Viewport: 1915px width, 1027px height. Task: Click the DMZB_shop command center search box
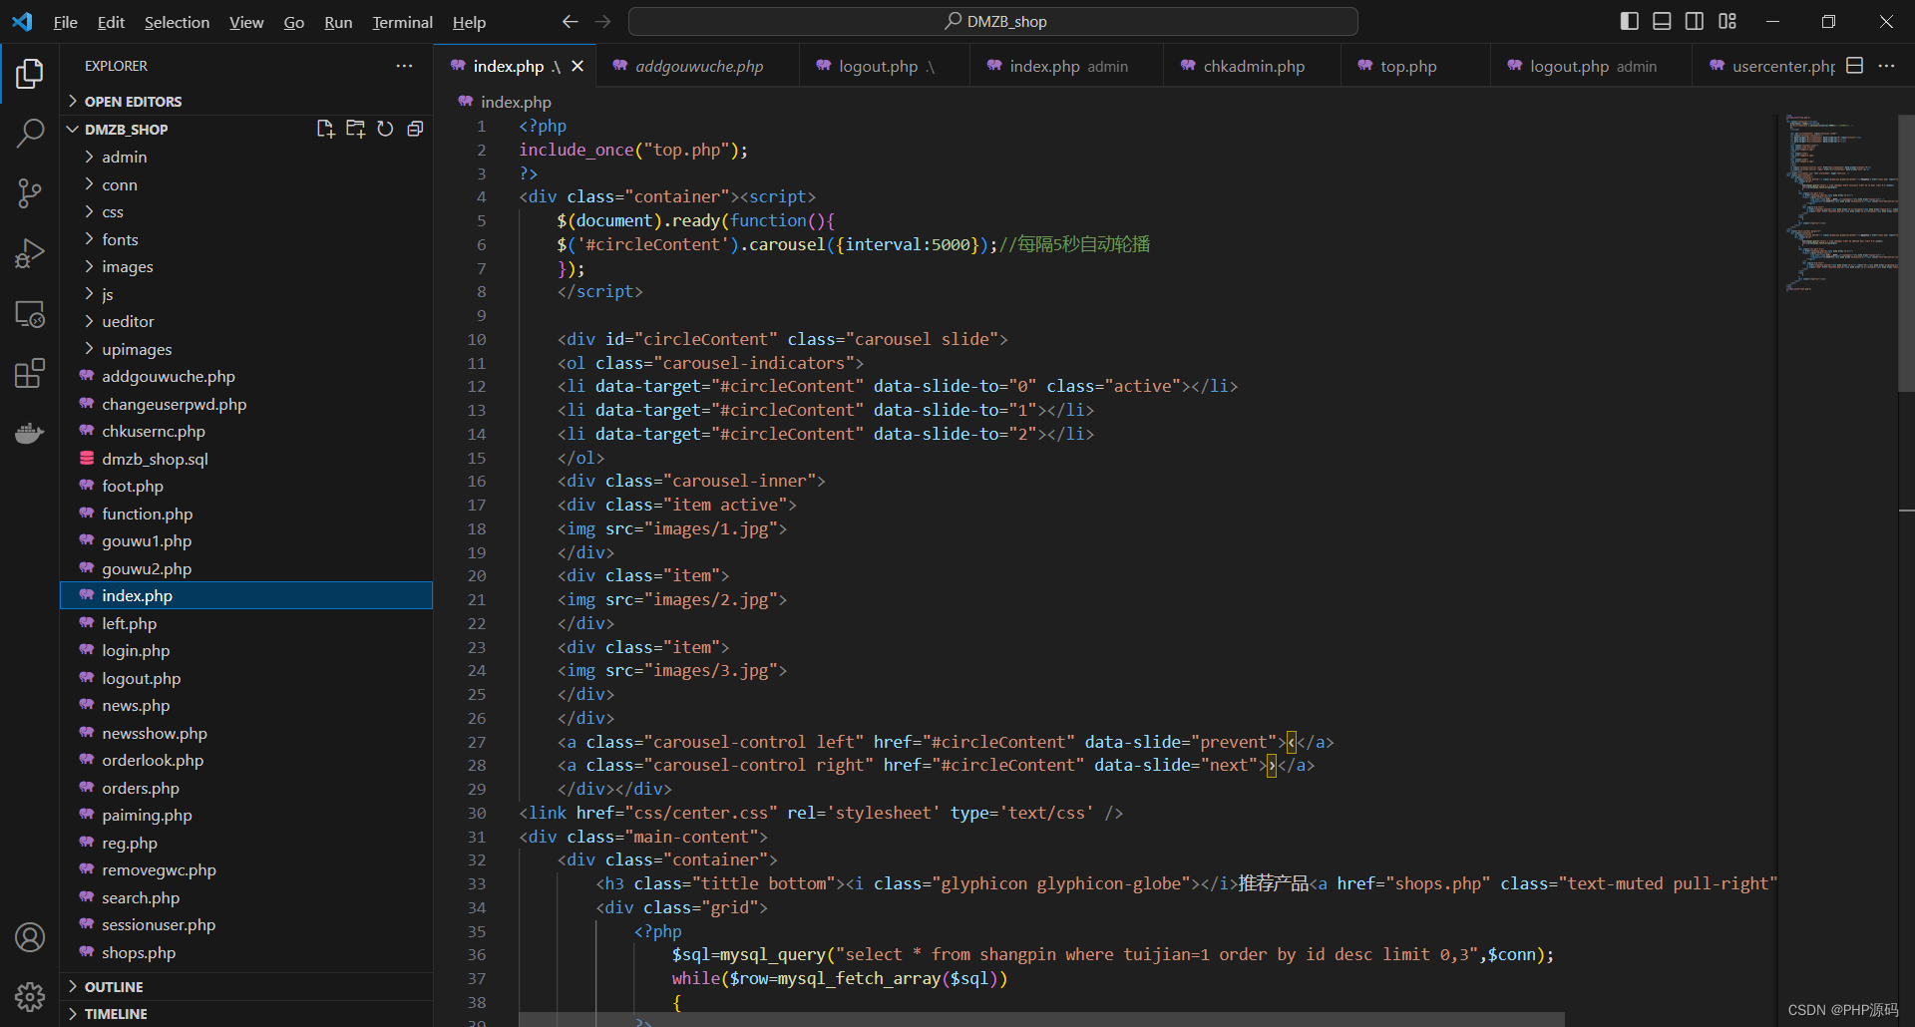[993, 21]
